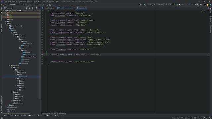
Task: Open the Tools menu
Action: click(x=43, y=2)
